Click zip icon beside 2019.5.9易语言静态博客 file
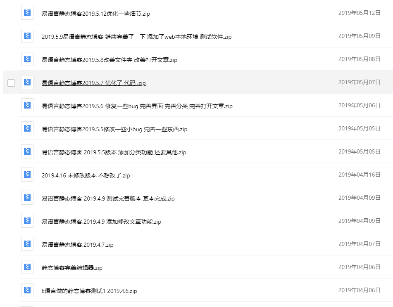The height and width of the screenshot is (307, 393). click(x=27, y=36)
